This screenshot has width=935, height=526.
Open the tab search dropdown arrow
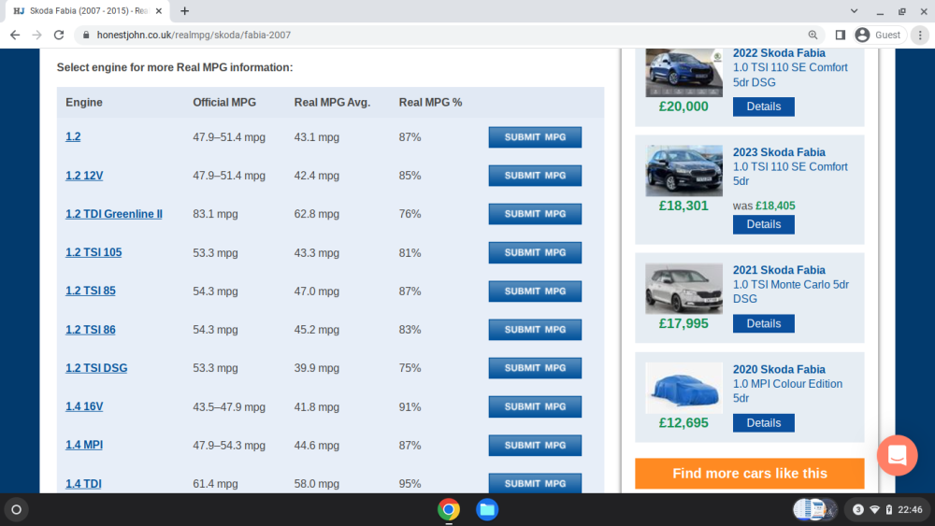pos(854,10)
